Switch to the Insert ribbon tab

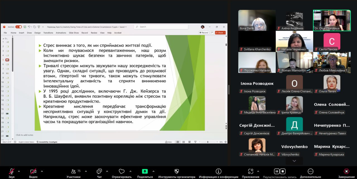click(21, 33)
